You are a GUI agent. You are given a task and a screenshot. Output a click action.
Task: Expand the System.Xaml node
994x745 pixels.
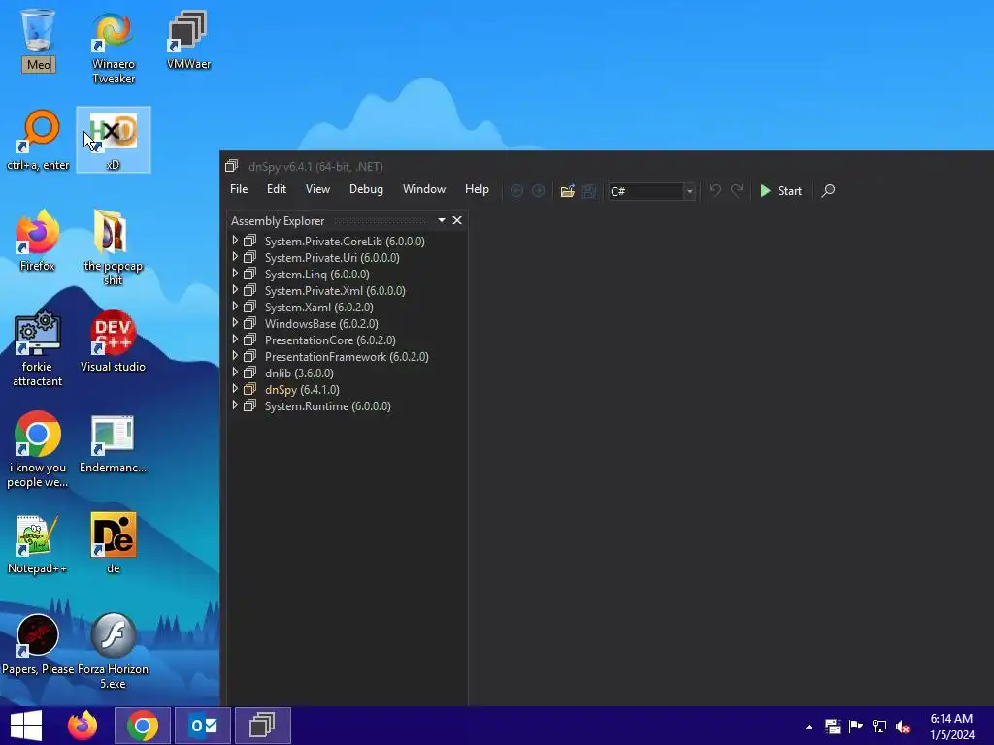click(235, 307)
